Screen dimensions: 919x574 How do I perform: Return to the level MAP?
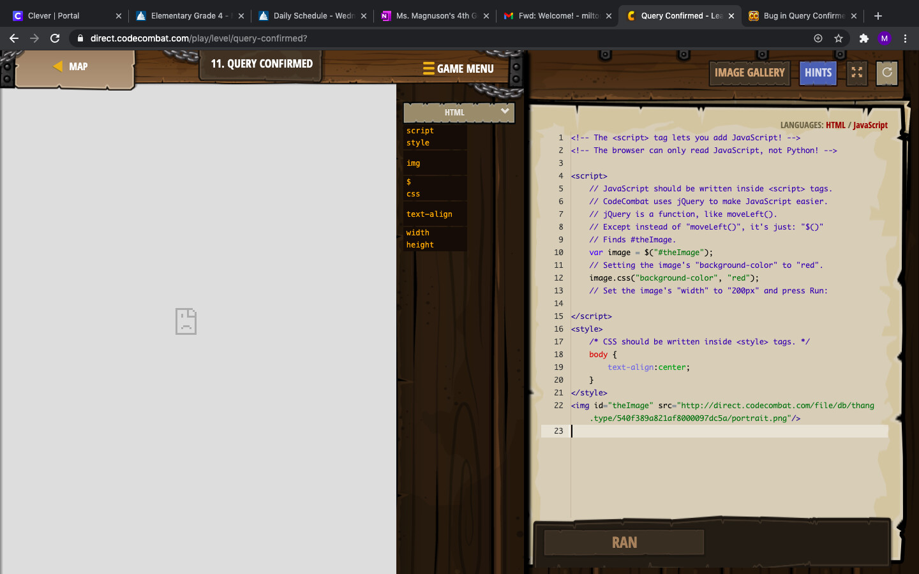(74, 67)
